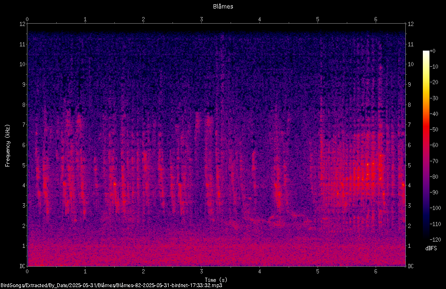Click the bright spot near 1.5 s at 4 kHz
This screenshot has height=289, width=446.
pos(115,184)
